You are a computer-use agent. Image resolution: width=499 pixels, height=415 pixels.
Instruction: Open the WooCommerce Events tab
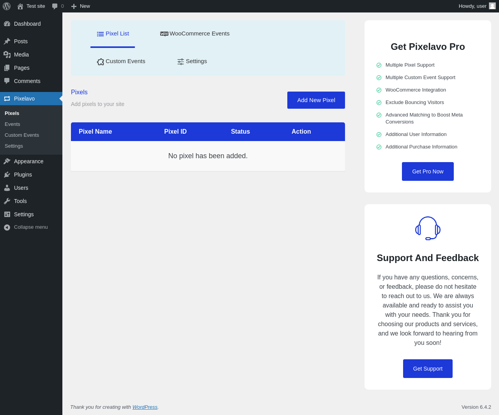195,34
